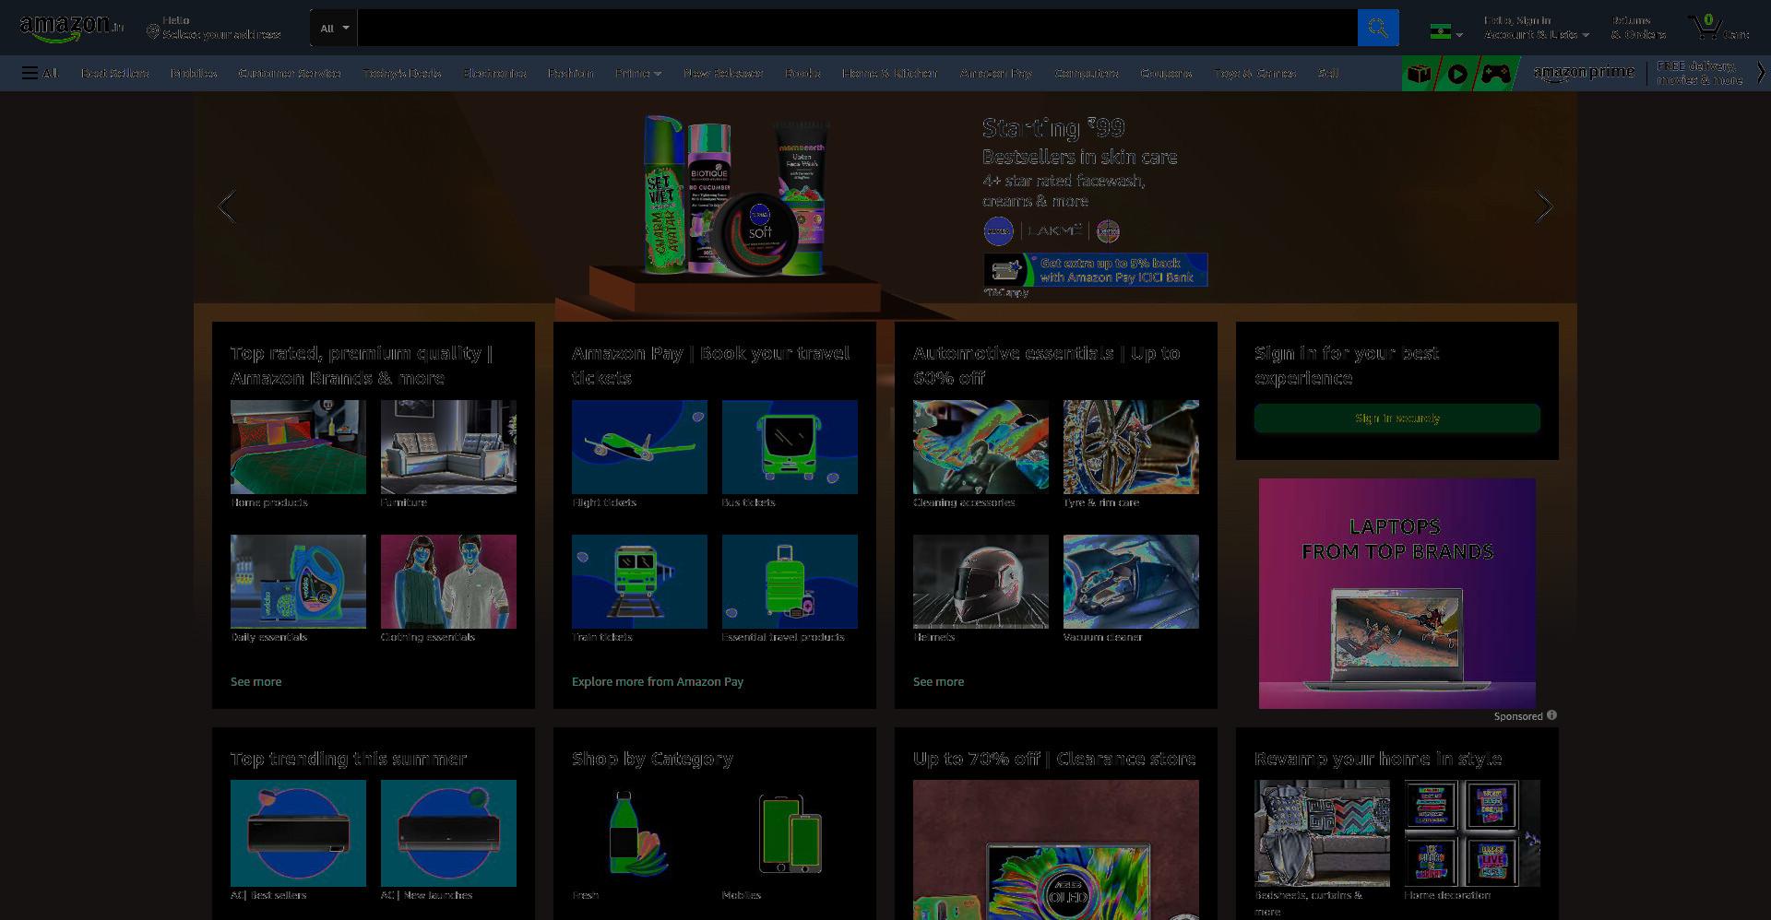The width and height of the screenshot is (1771, 920).
Task: Click the Sign in securely button
Action: [x=1397, y=419]
